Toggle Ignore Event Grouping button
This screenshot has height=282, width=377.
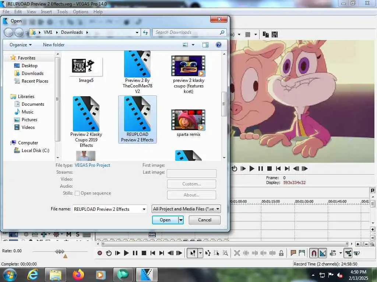click(x=357, y=253)
